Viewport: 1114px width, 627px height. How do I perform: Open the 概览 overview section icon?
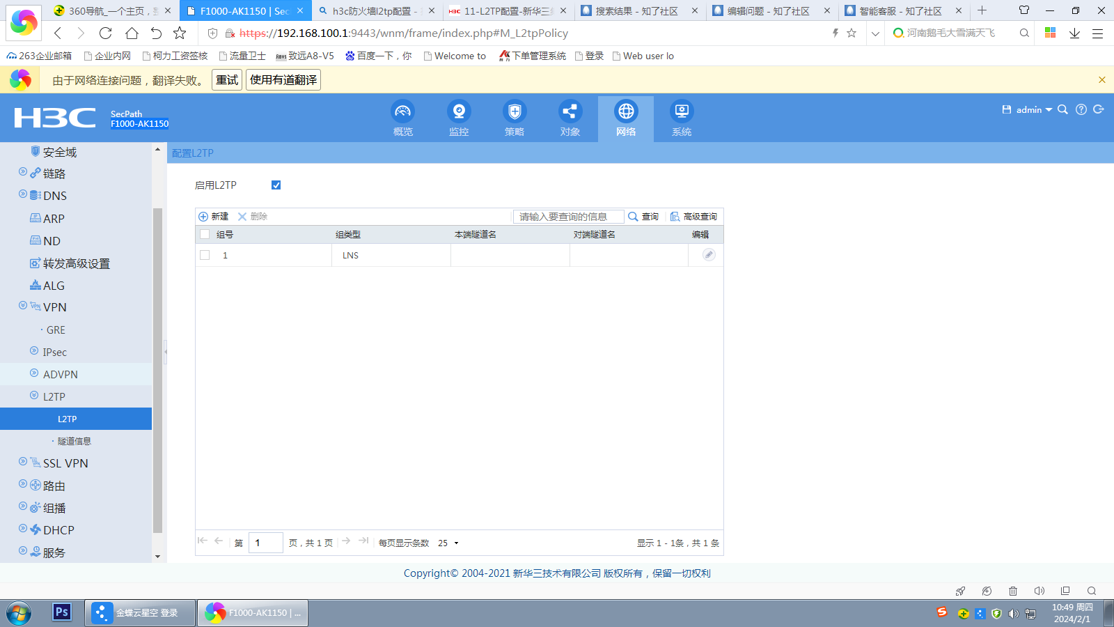click(403, 111)
